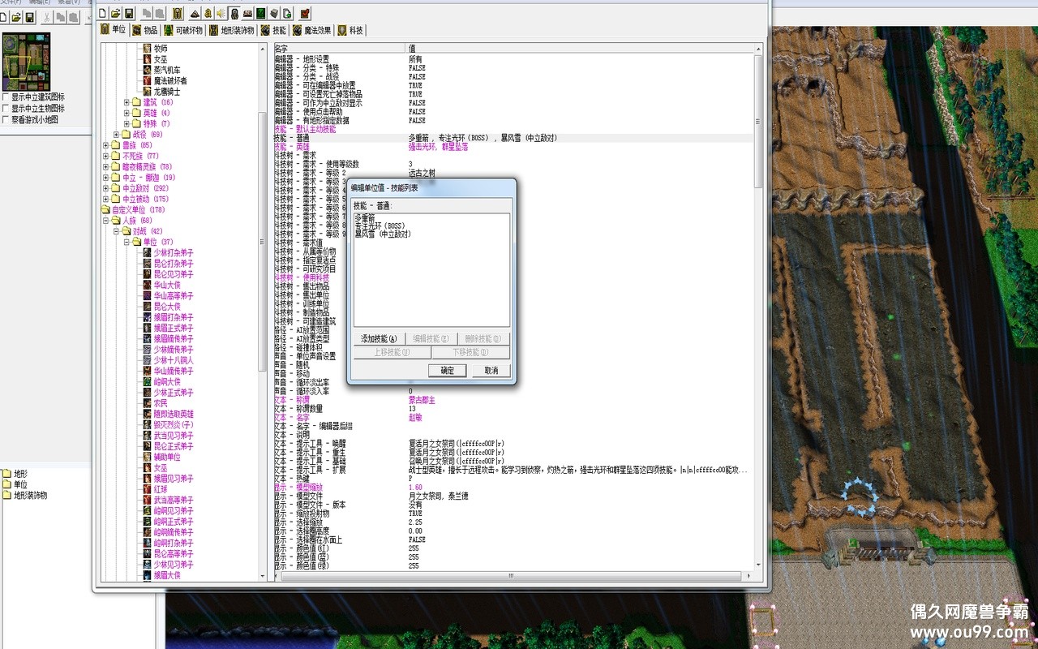The width and height of the screenshot is (1038, 649).
Task: Click Save icon in main editor window
Action: point(30,17)
